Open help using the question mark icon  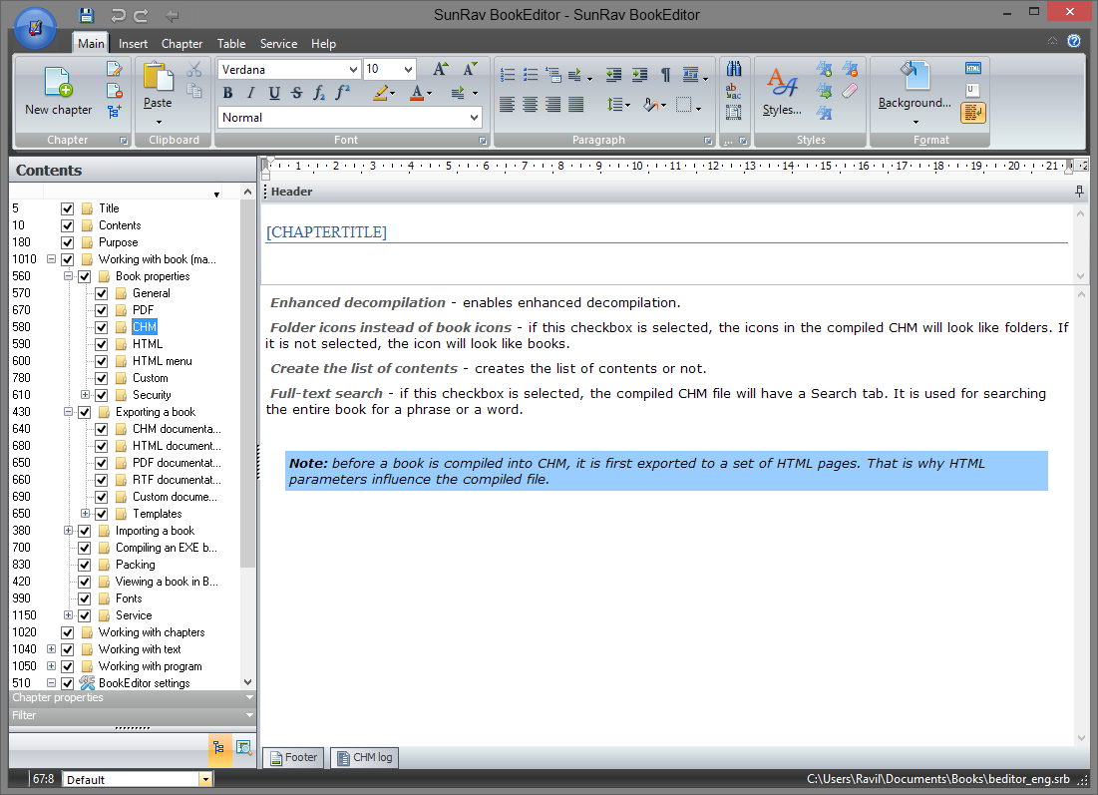point(1073,41)
